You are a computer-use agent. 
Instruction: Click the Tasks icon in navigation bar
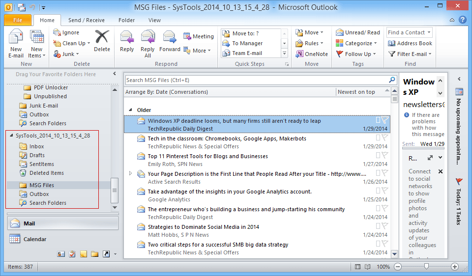[x=72, y=254]
